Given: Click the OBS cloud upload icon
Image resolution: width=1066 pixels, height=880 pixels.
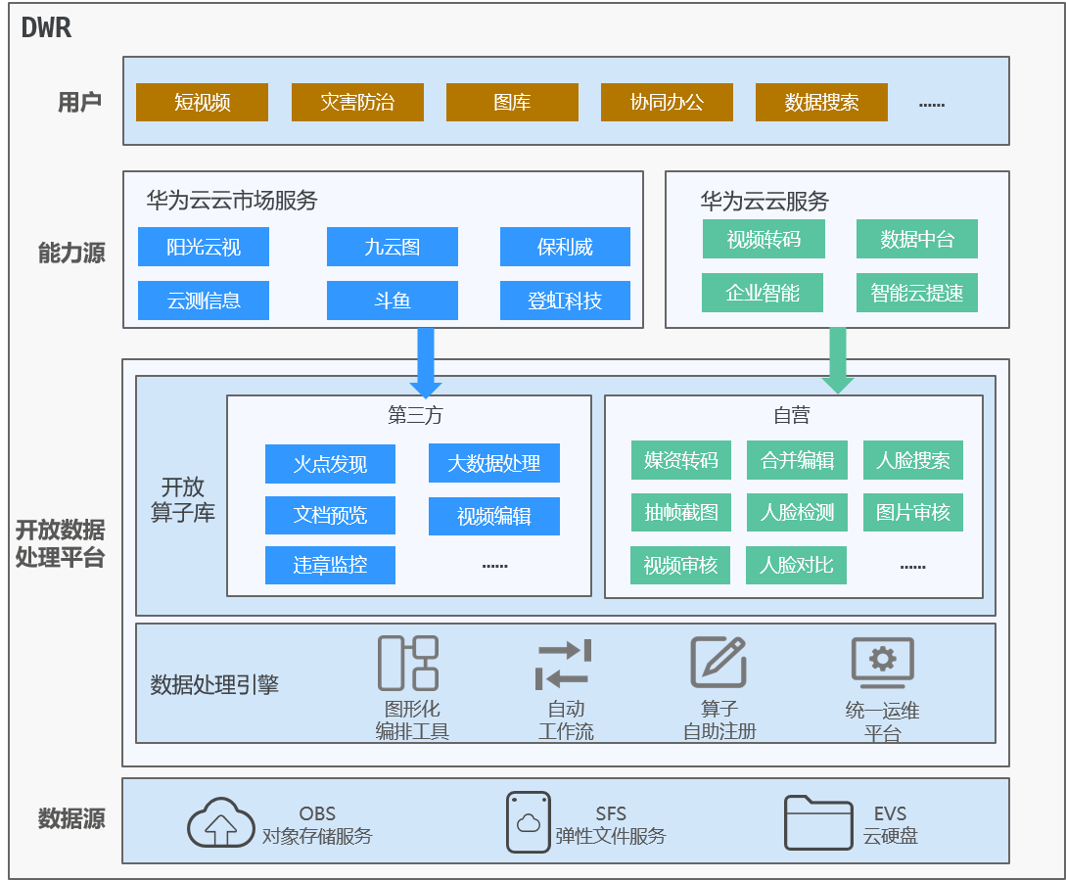Looking at the screenshot, I should pos(221,822).
